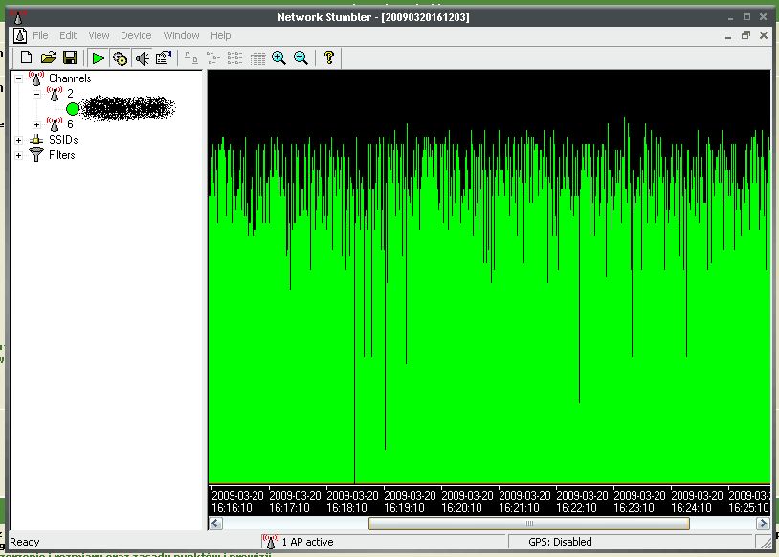Switch to large icons view
The width and height of the screenshot is (779, 557).
[x=191, y=58]
